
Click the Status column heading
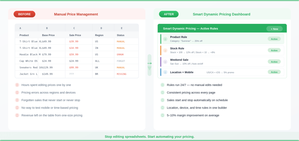point(120,35)
